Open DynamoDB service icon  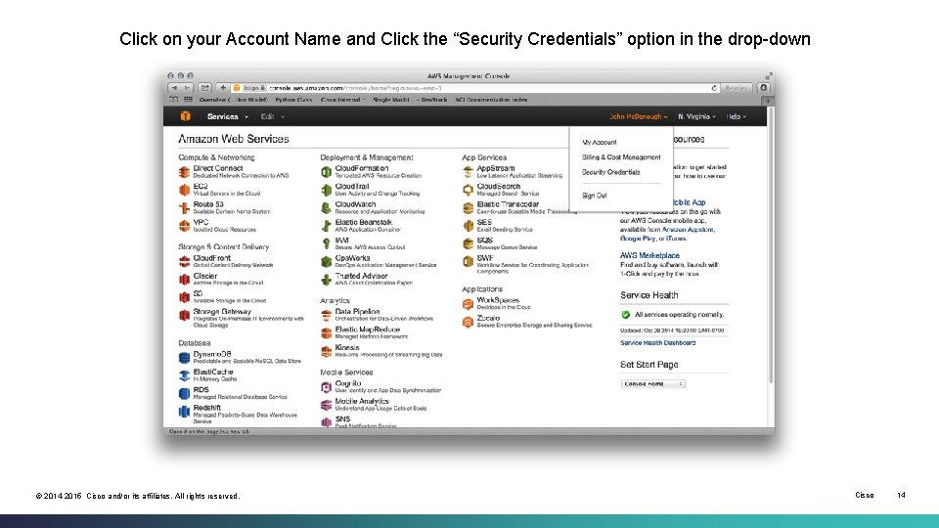pyautogui.click(x=185, y=358)
